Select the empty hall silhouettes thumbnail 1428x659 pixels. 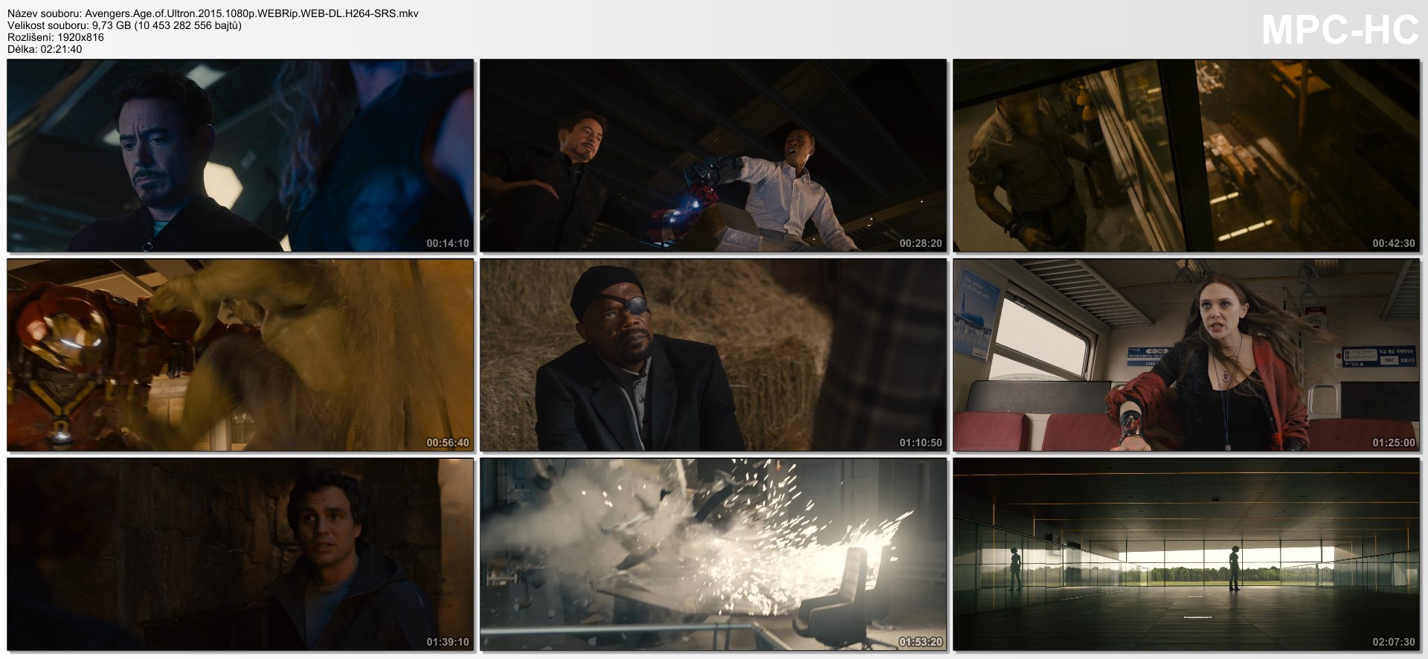(1186, 554)
